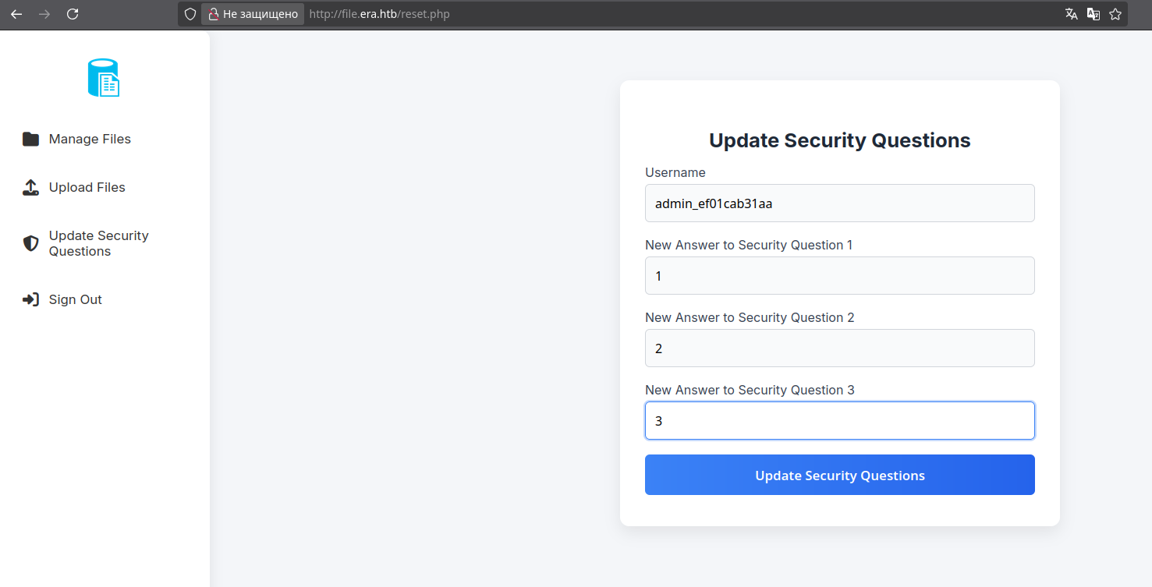The width and height of the screenshot is (1152, 587).
Task: Select Update Security Questions sidebar link
Action: click(x=98, y=243)
